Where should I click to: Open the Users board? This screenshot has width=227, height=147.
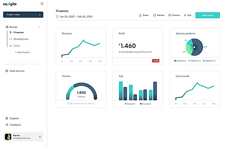click(17, 46)
